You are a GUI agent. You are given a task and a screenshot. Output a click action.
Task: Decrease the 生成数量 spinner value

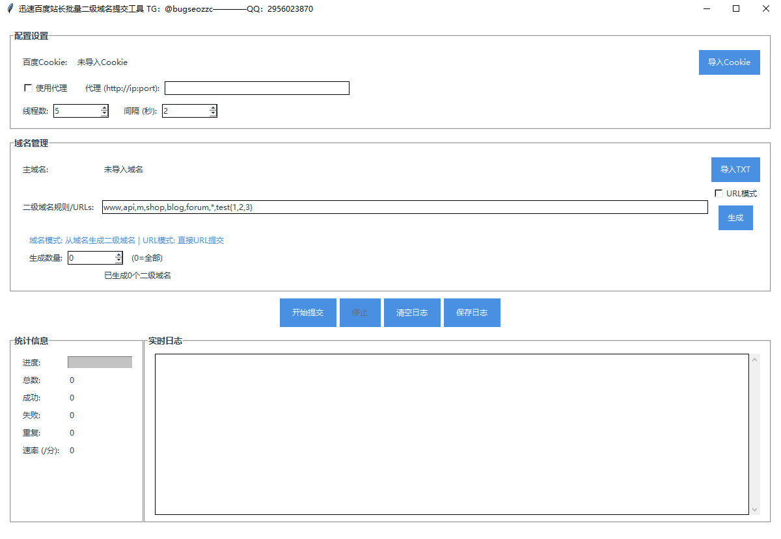[x=118, y=261]
